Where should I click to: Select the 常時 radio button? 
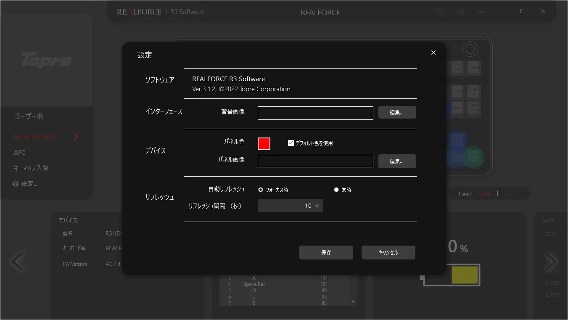point(336,190)
